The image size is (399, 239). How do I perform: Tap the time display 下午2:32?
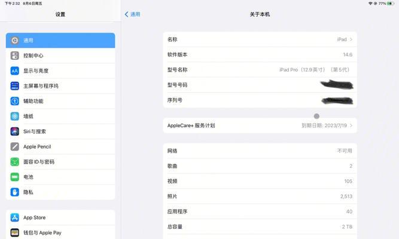tap(12, 4)
